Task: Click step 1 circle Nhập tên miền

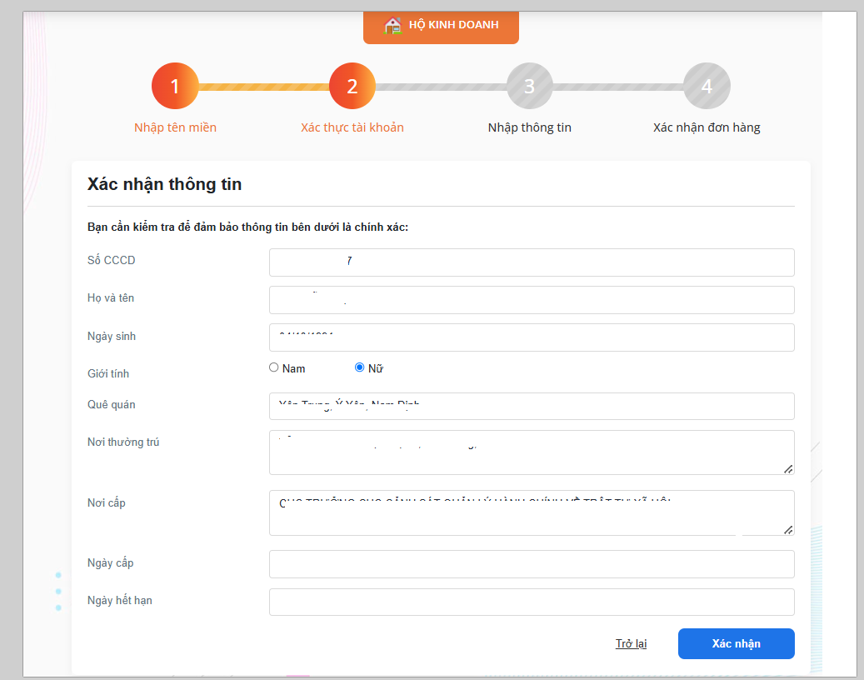Action: click(175, 86)
